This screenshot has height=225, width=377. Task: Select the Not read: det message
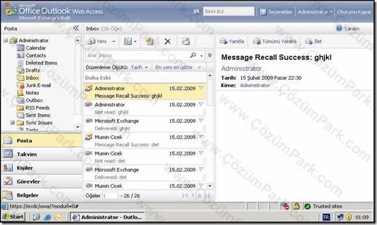click(144, 157)
